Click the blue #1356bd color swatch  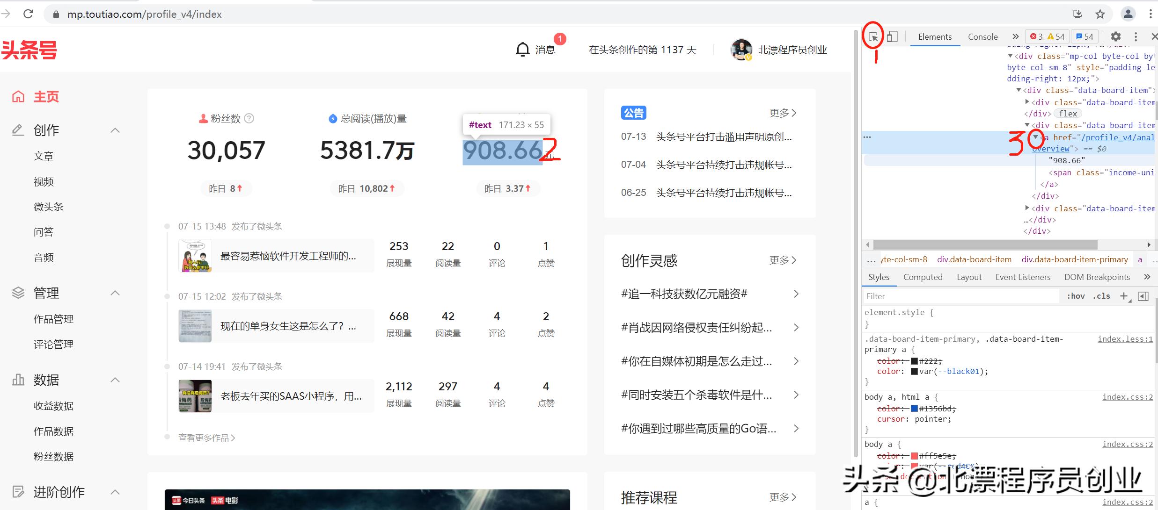pyautogui.click(x=915, y=409)
